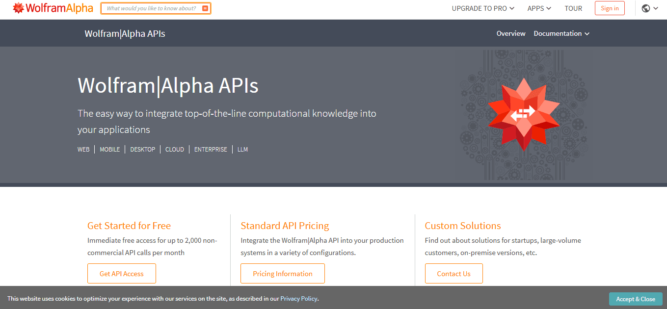Click the 'Standard API Pricing' heading
The image size is (667, 309).
[x=285, y=226]
